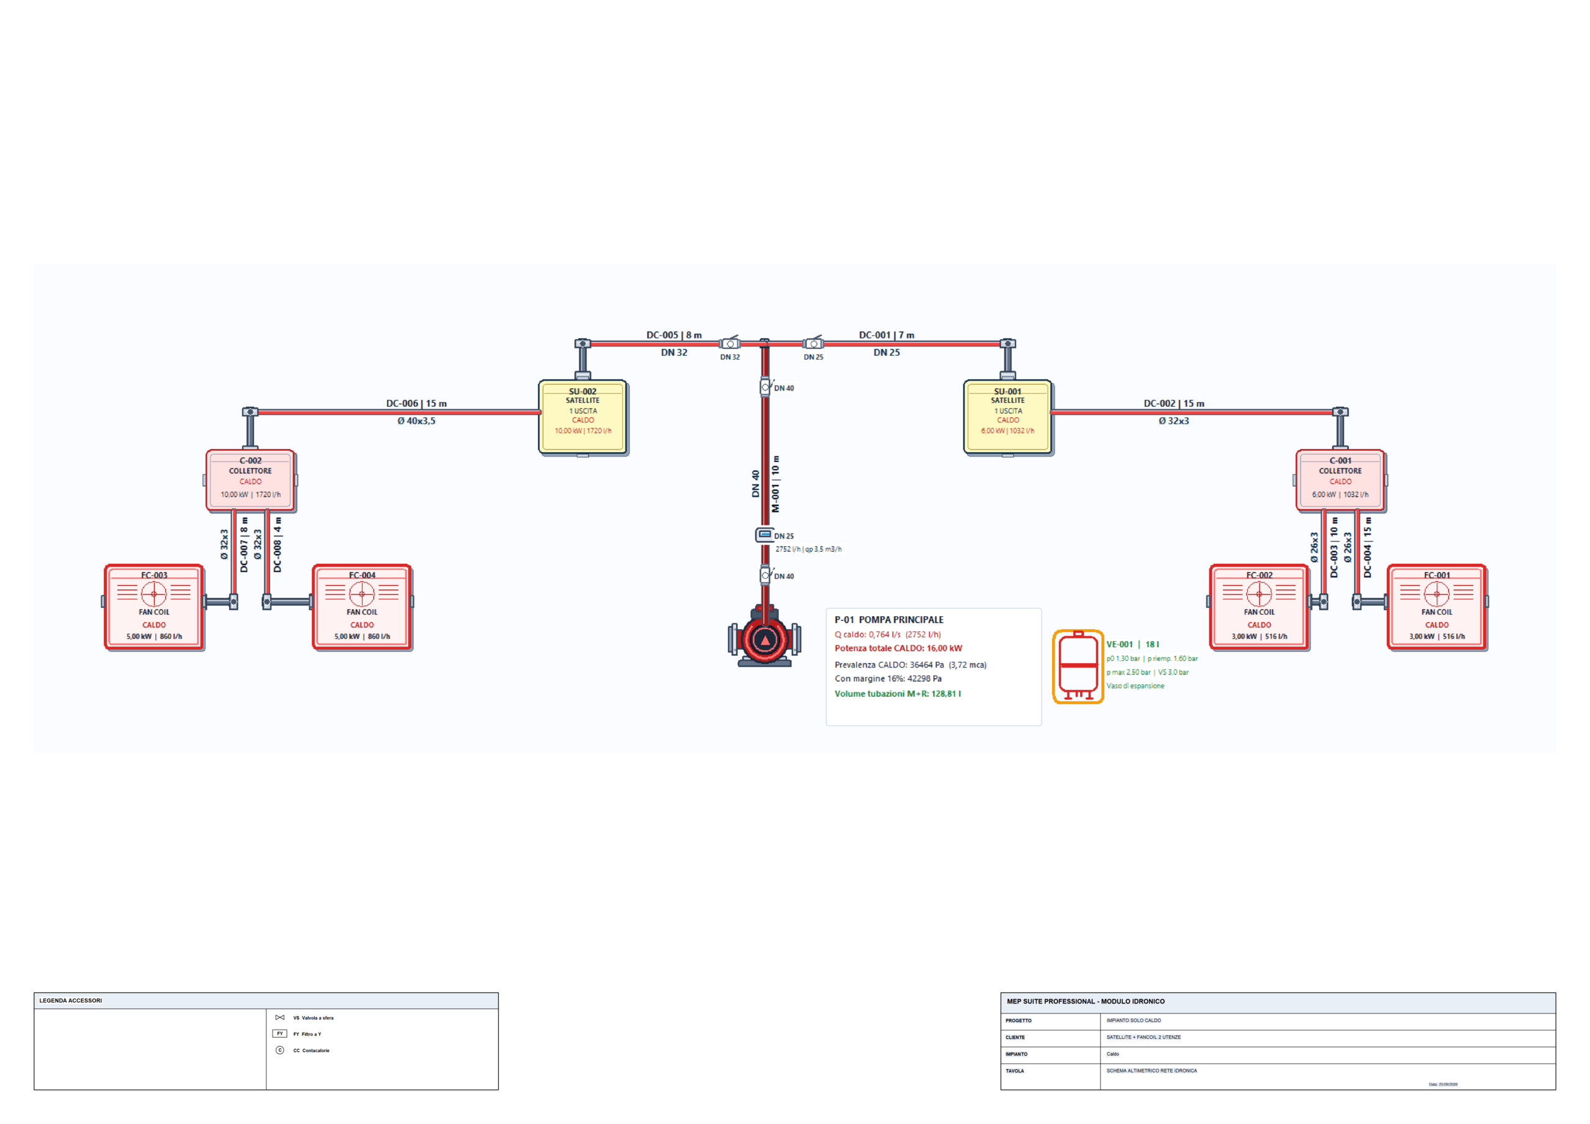Image resolution: width=1590 pixels, height=1124 pixels.
Task: Select the DC-007 | 8 m label
Action: pos(243,545)
